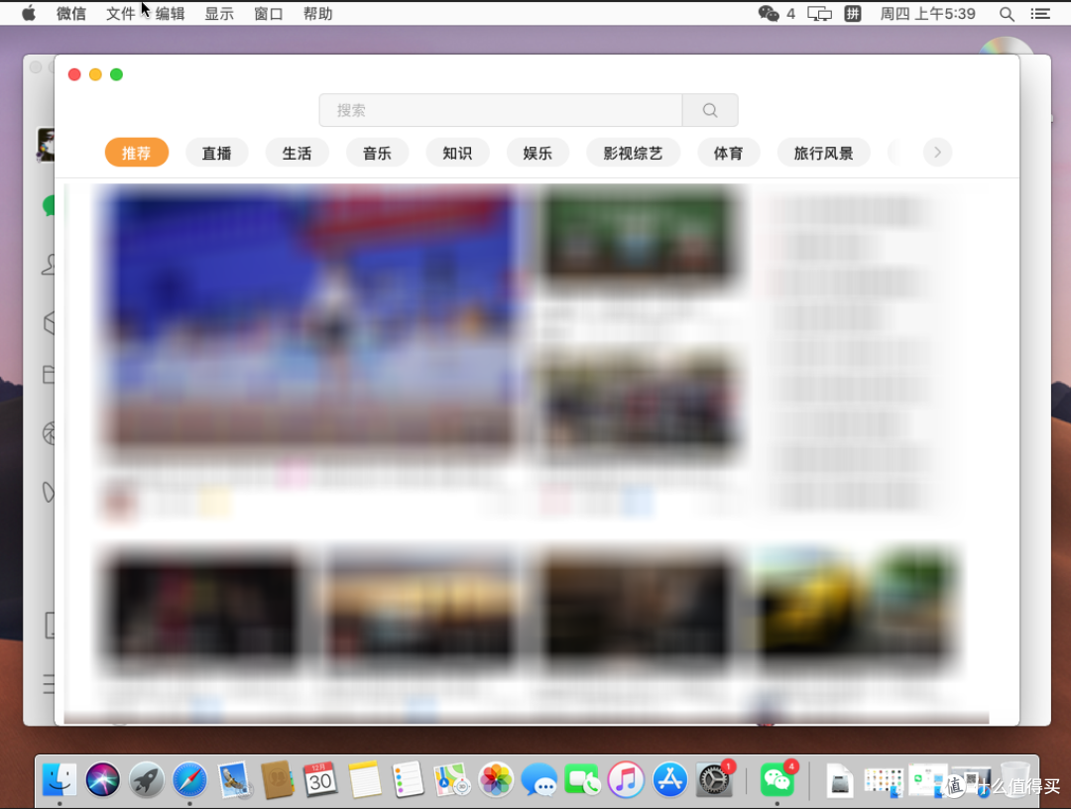Open Messages from the Dock
1071x809 pixels.
point(538,779)
